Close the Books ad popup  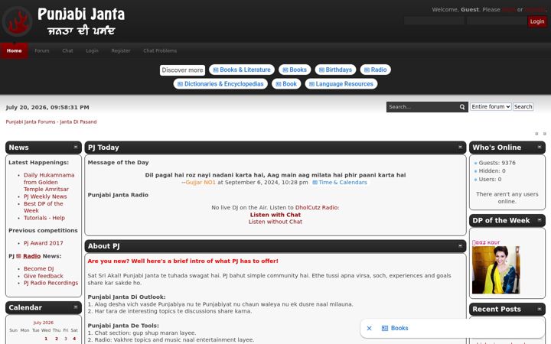(x=369, y=328)
